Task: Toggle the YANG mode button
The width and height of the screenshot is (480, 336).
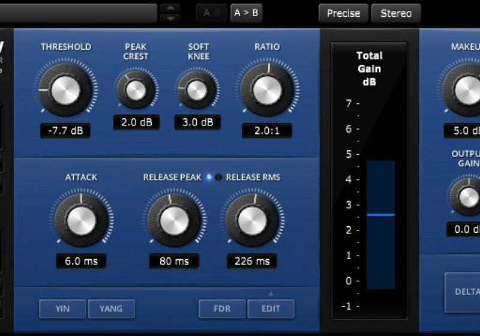Action: click(111, 308)
